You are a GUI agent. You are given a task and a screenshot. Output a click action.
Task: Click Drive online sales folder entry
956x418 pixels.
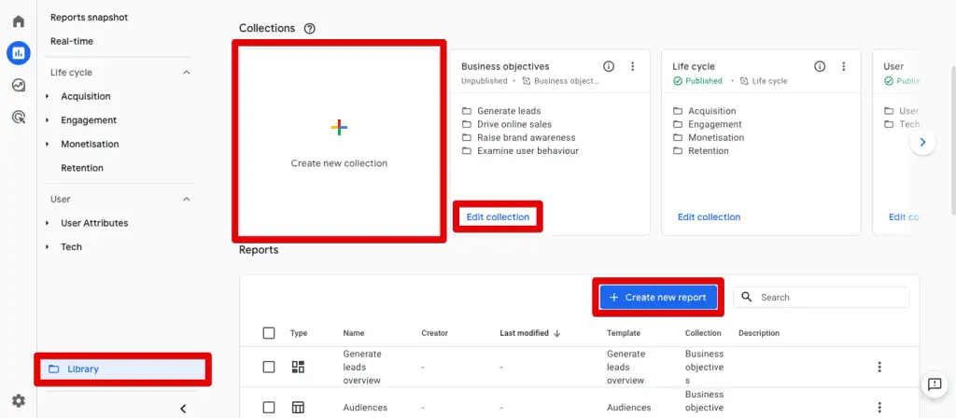pyautogui.click(x=507, y=124)
